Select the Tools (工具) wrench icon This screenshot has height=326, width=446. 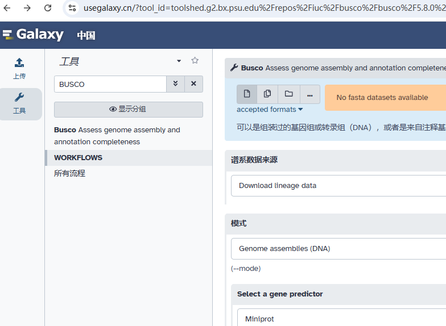tap(19, 103)
